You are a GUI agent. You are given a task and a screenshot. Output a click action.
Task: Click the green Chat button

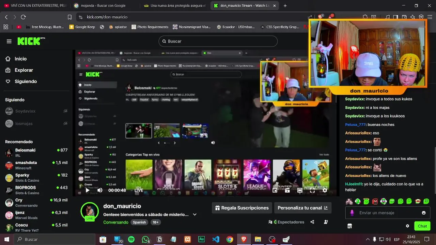(x=422, y=226)
